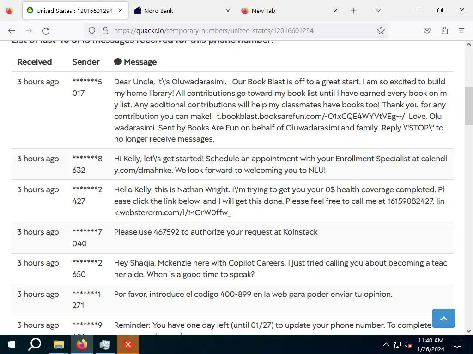Close the New Tab tab
The image size is (473, 354).
tap(335, 11)
